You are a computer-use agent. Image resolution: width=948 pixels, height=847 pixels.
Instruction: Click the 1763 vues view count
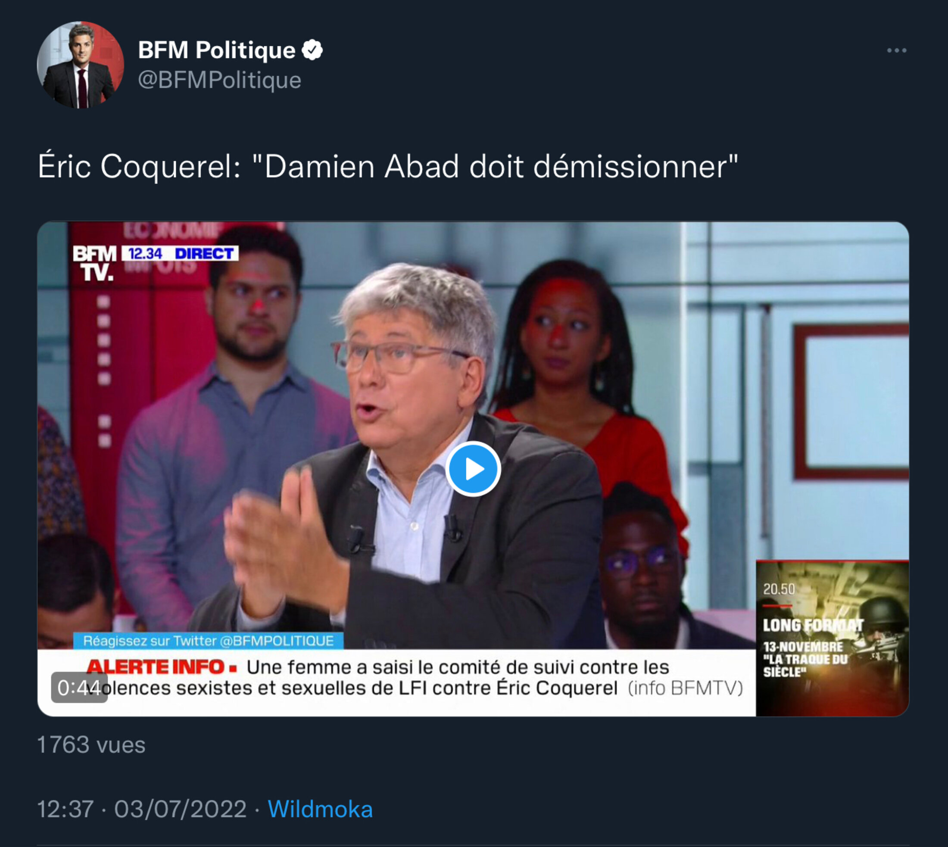coord(91,744)
